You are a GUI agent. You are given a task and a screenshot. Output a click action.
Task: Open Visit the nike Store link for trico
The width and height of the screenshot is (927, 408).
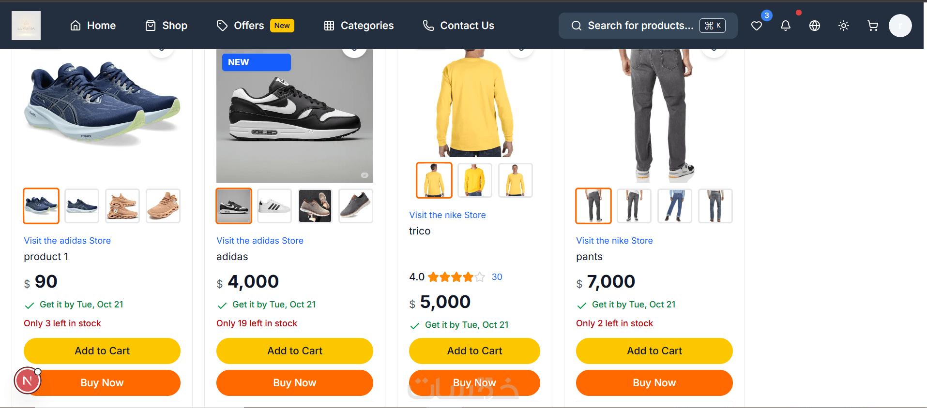(x=447, y=215)
